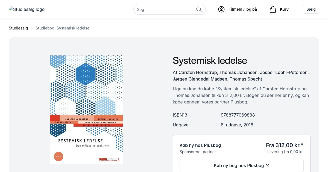Click the user account profile icon
Image resolution: width=328 pixels, height=172 pixels.
[x=221, y=9]
